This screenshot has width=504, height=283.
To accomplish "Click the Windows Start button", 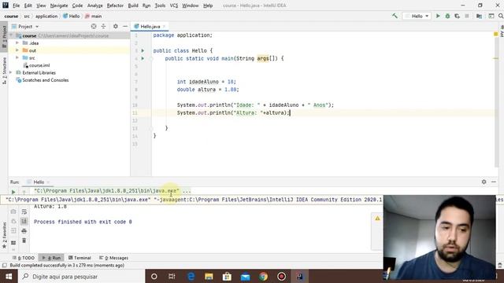I will pyautogui.click(x=9, y=276).
